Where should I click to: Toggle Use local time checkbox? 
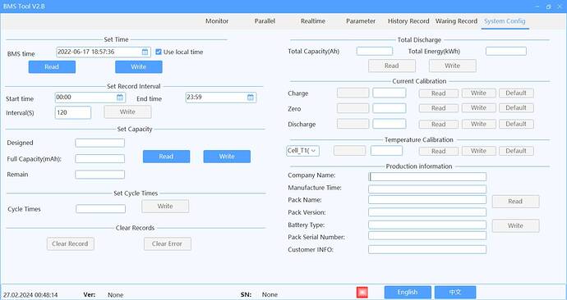click(x=159, y=52)
